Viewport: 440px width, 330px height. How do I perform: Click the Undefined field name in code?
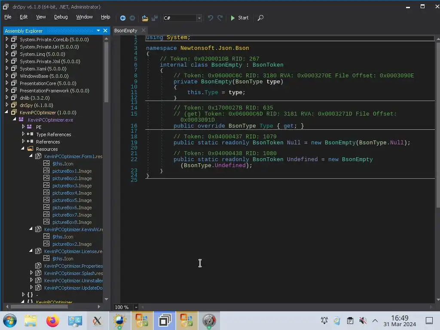click(302, 159)
